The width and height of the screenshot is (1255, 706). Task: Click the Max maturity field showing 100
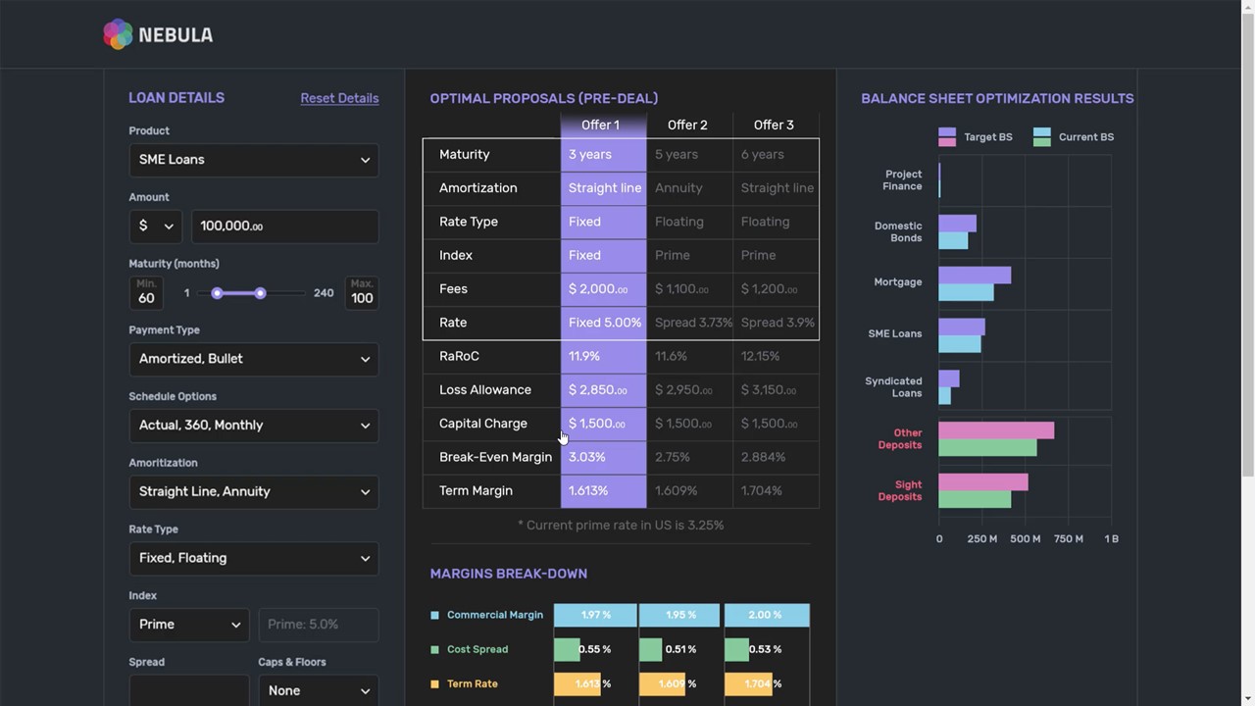[362, 293]
